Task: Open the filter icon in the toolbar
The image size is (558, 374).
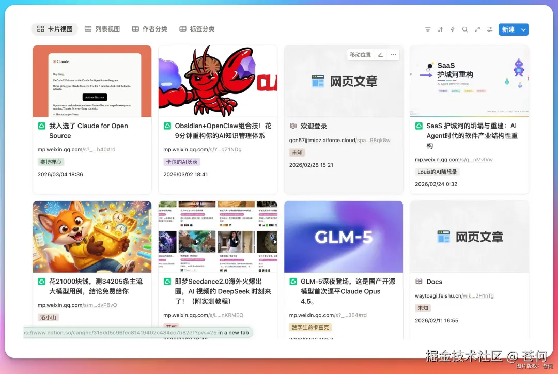Action: pos(428,29)
